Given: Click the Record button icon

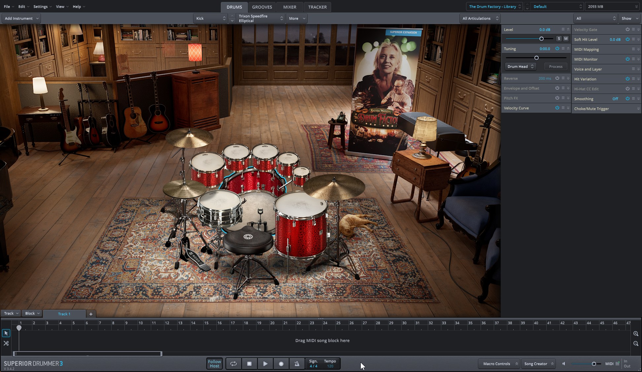Looking at the screenshot, I should point(281,364).
